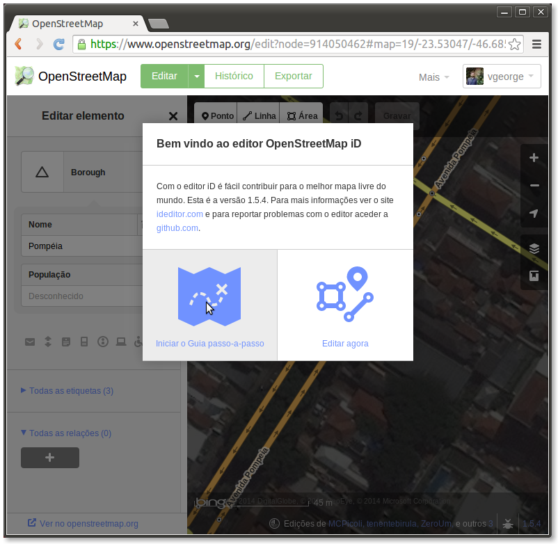Viewport: 558px width, 544px height.
Task: Click the browser back arrow
Action: 19,44
